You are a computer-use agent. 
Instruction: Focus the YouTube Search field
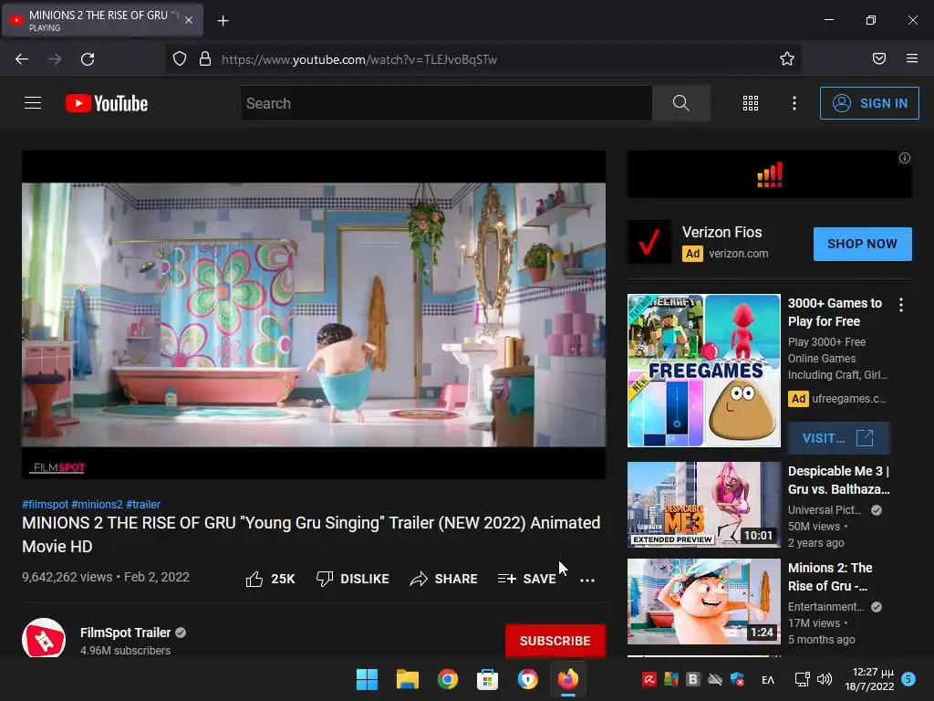(x=447, y=103)
